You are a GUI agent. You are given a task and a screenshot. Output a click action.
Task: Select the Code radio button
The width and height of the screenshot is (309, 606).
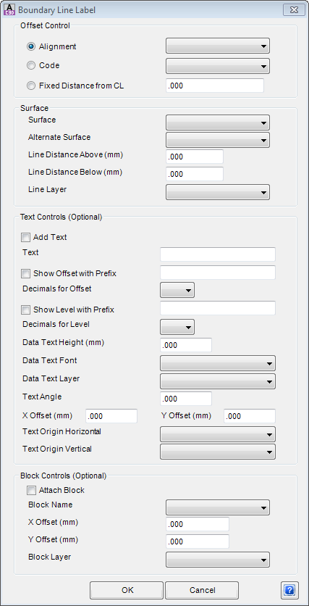click(31, 66)
